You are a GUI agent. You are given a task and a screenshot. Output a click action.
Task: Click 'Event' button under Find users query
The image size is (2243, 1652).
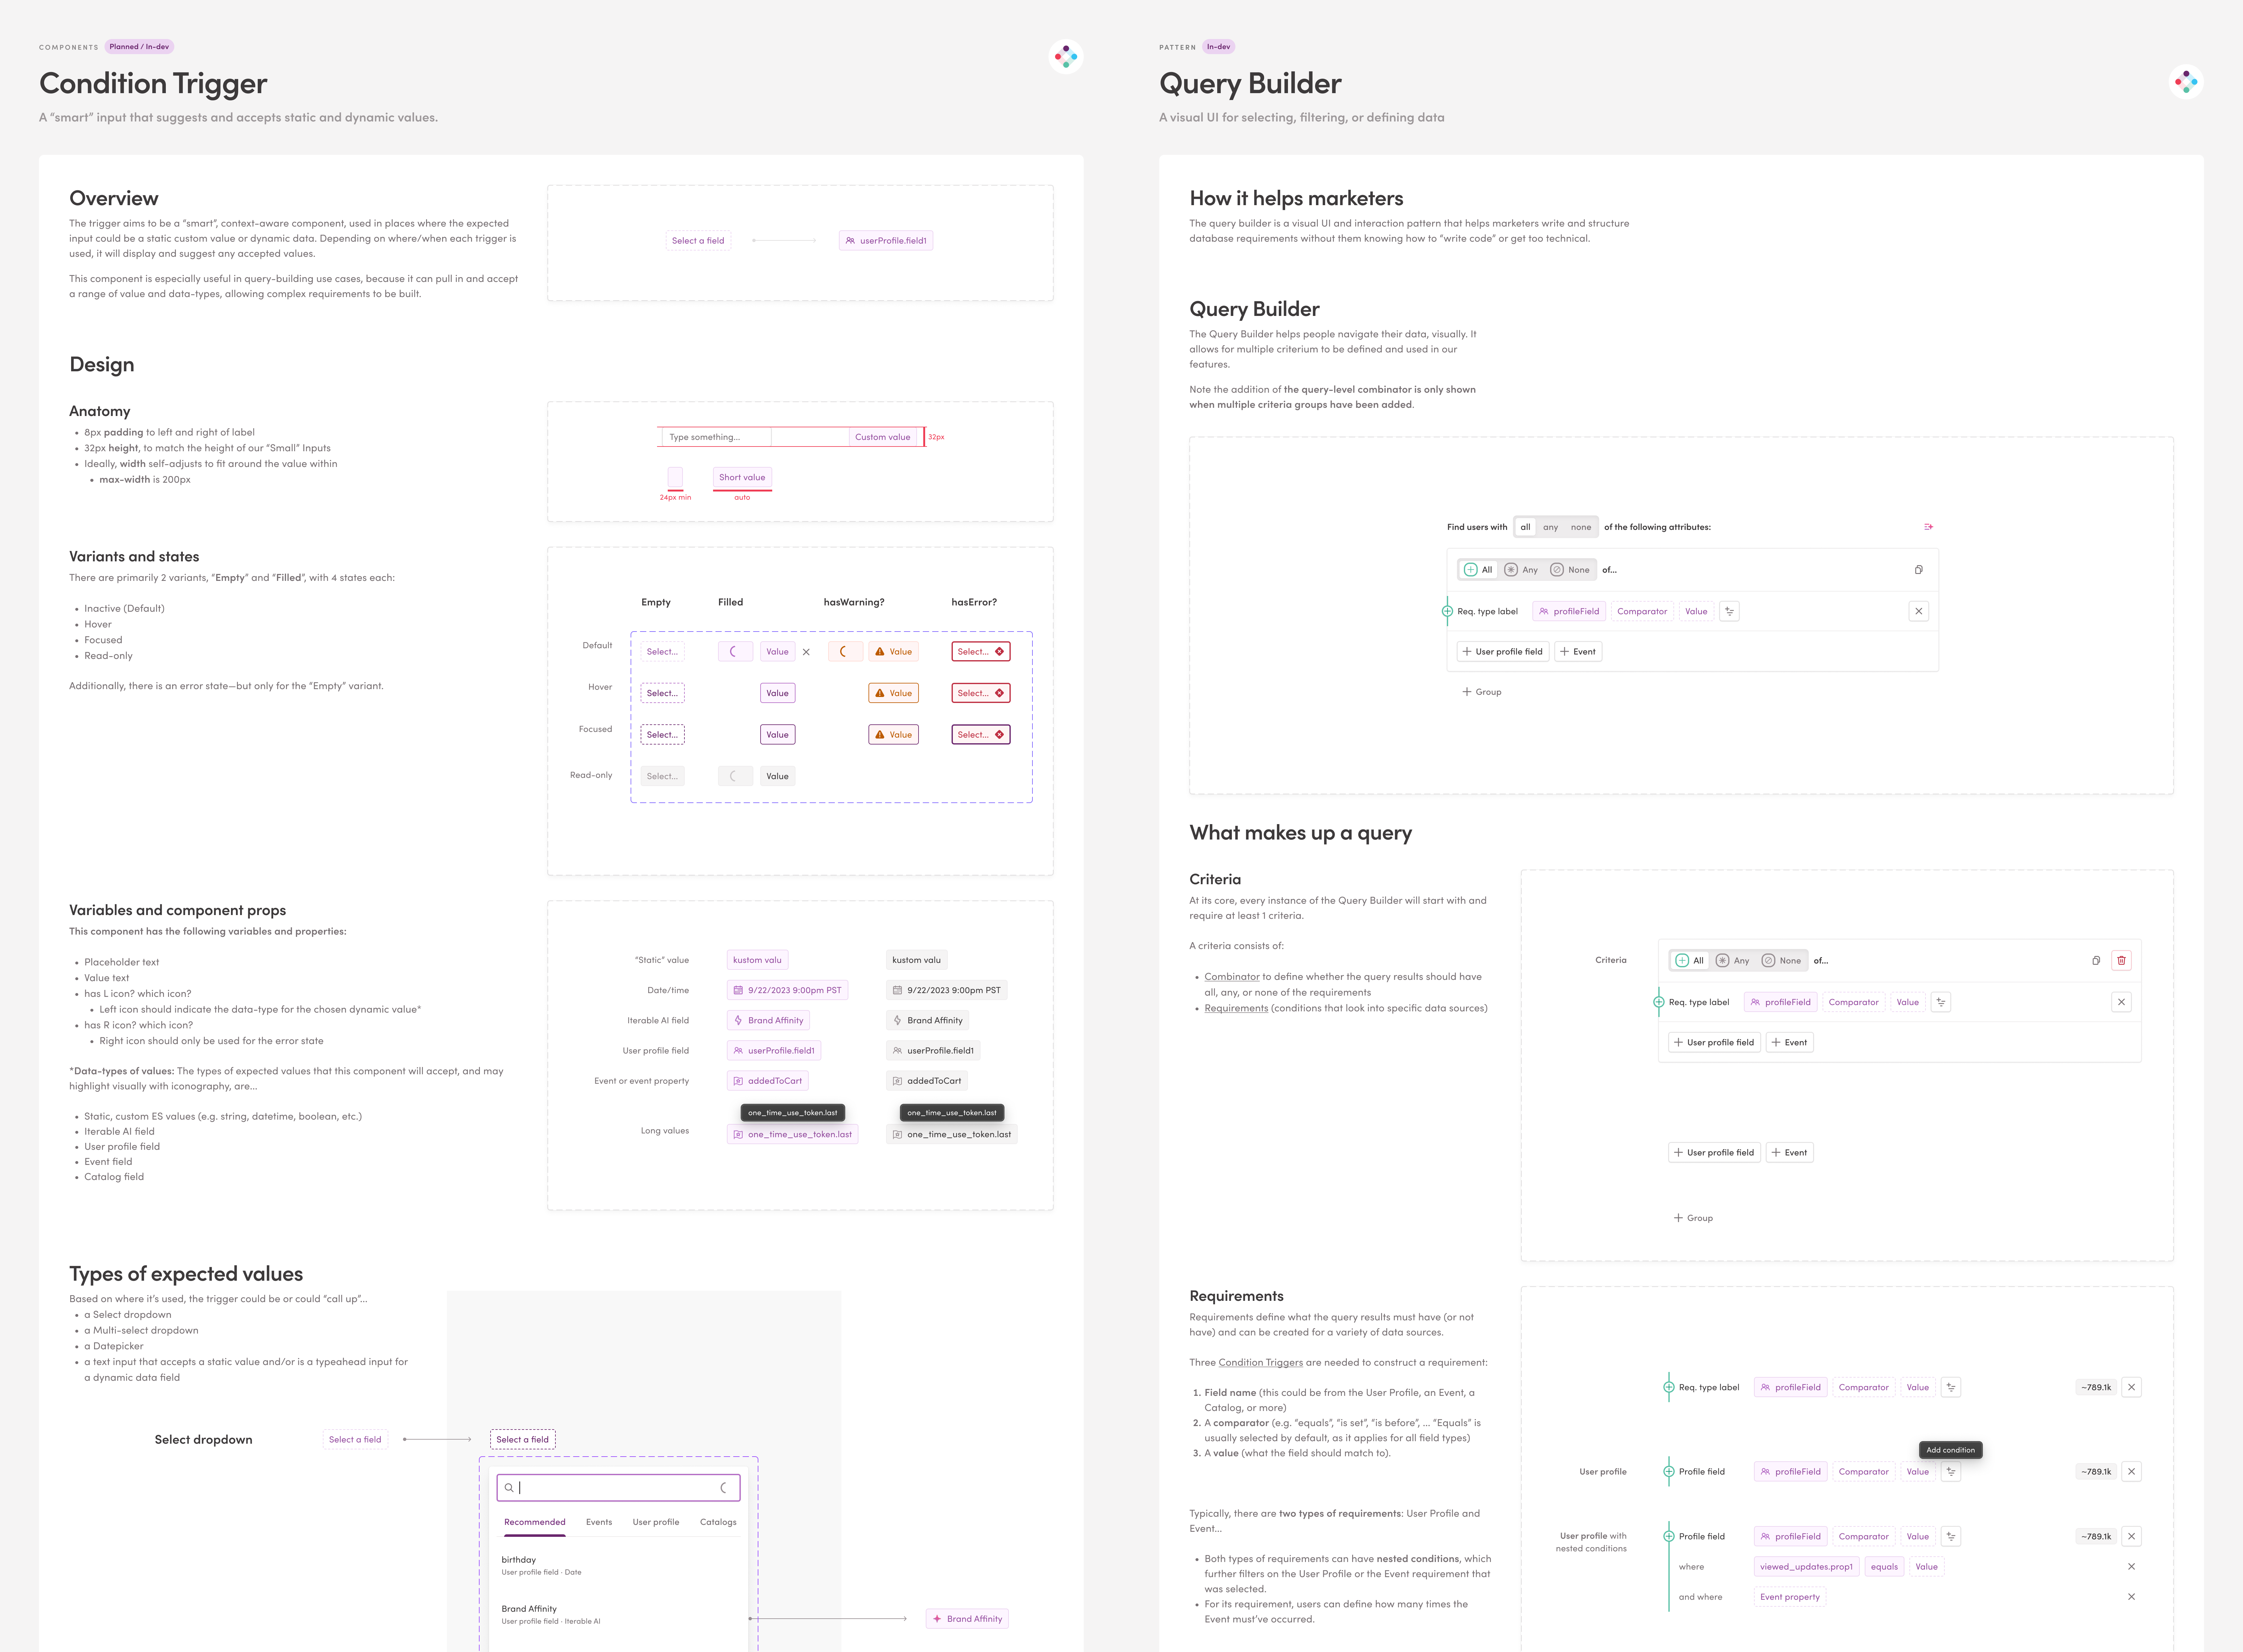(1578, 652)
